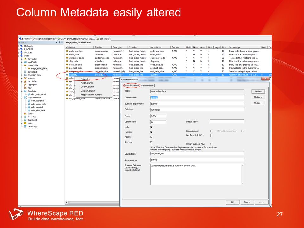Expand the Dimension View node
304x228 pixels.
(x=22, y=75)
